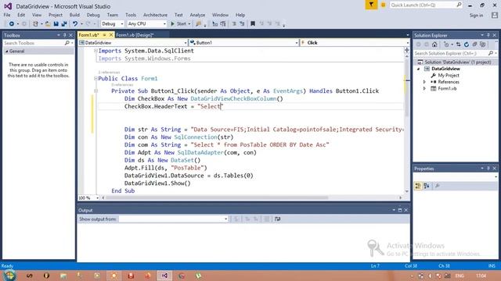Click the New Project toolbar icon
This screenshot has height=281, width=501.
click(35, 24)
